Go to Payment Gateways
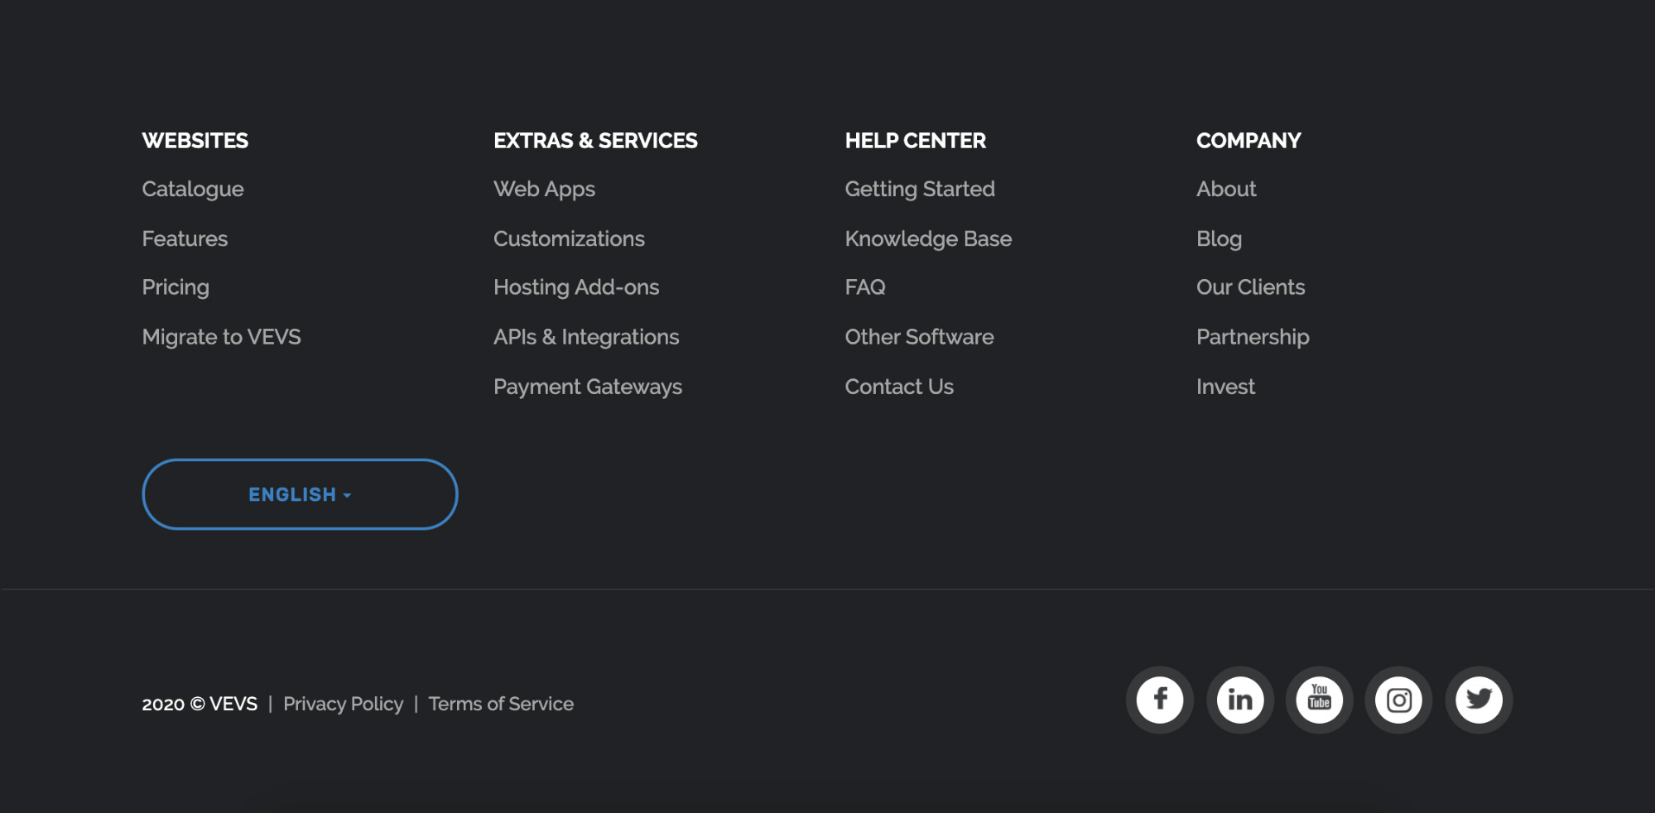The height and width of the screenshot is (813, 1655). click(x=588, y=387)
